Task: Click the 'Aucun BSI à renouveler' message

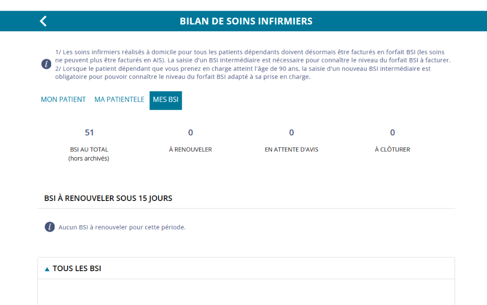Action: [122, 227]
